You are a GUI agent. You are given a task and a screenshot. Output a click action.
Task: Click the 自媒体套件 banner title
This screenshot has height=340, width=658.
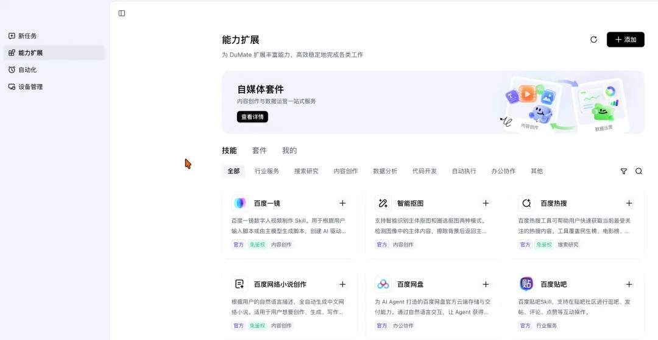261,89
